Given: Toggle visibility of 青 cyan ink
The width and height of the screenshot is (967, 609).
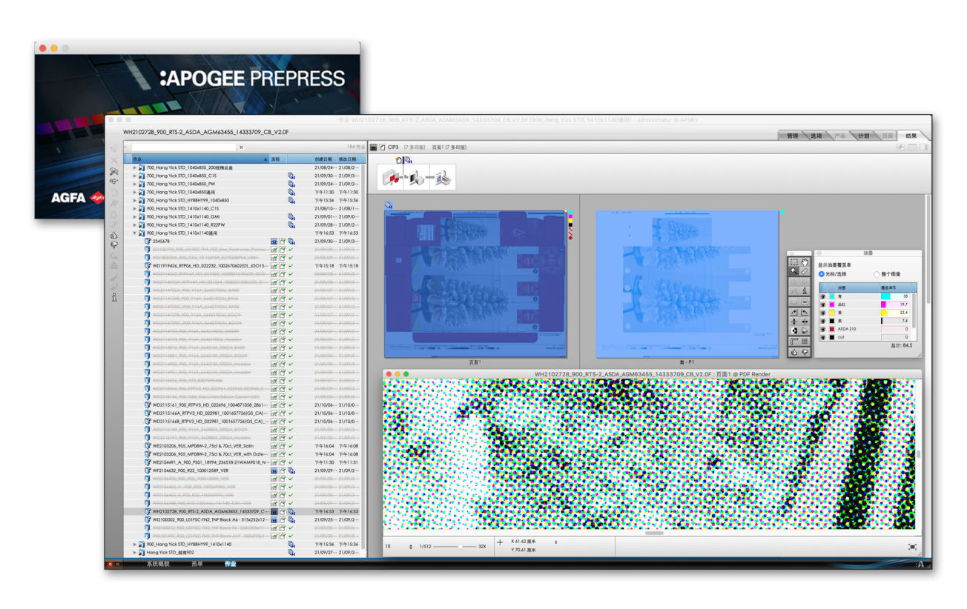Looking at the screenshot, I should [823, 296].
